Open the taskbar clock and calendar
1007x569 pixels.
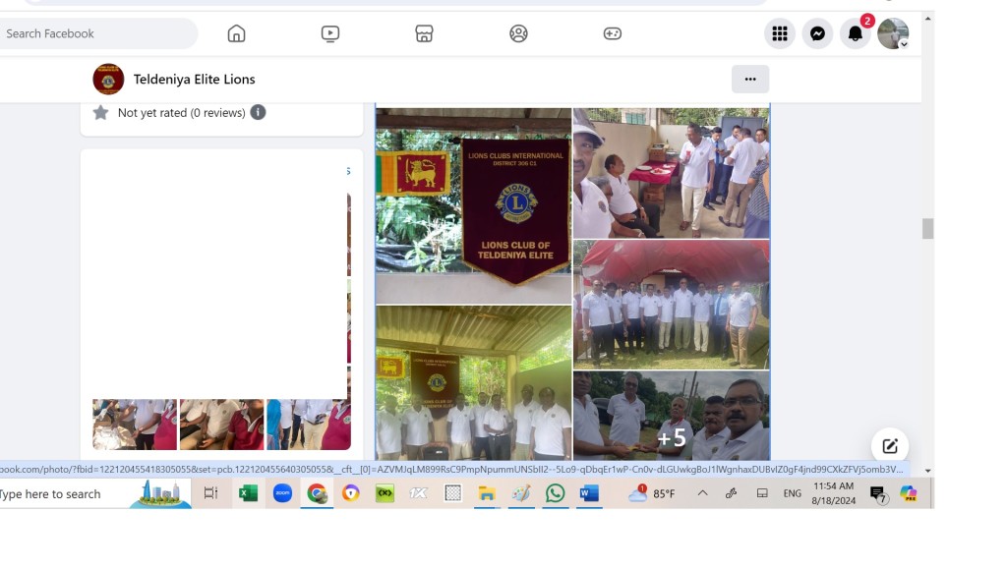(834, 493)
